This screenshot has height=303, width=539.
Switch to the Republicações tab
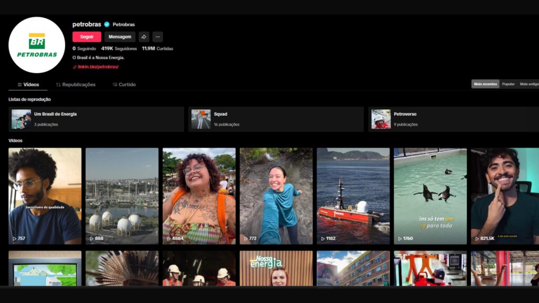click(x=76, y=85)
